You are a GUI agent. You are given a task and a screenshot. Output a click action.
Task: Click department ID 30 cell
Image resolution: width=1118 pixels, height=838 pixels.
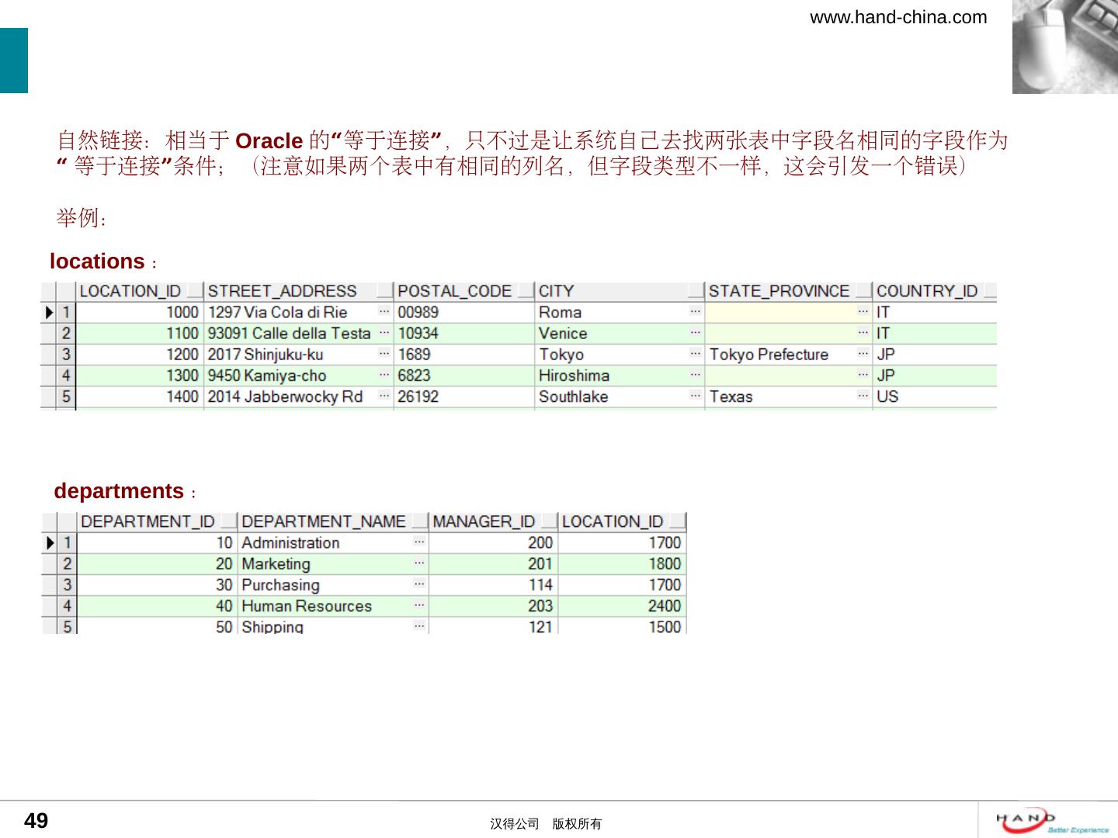(x=158, y=584)
